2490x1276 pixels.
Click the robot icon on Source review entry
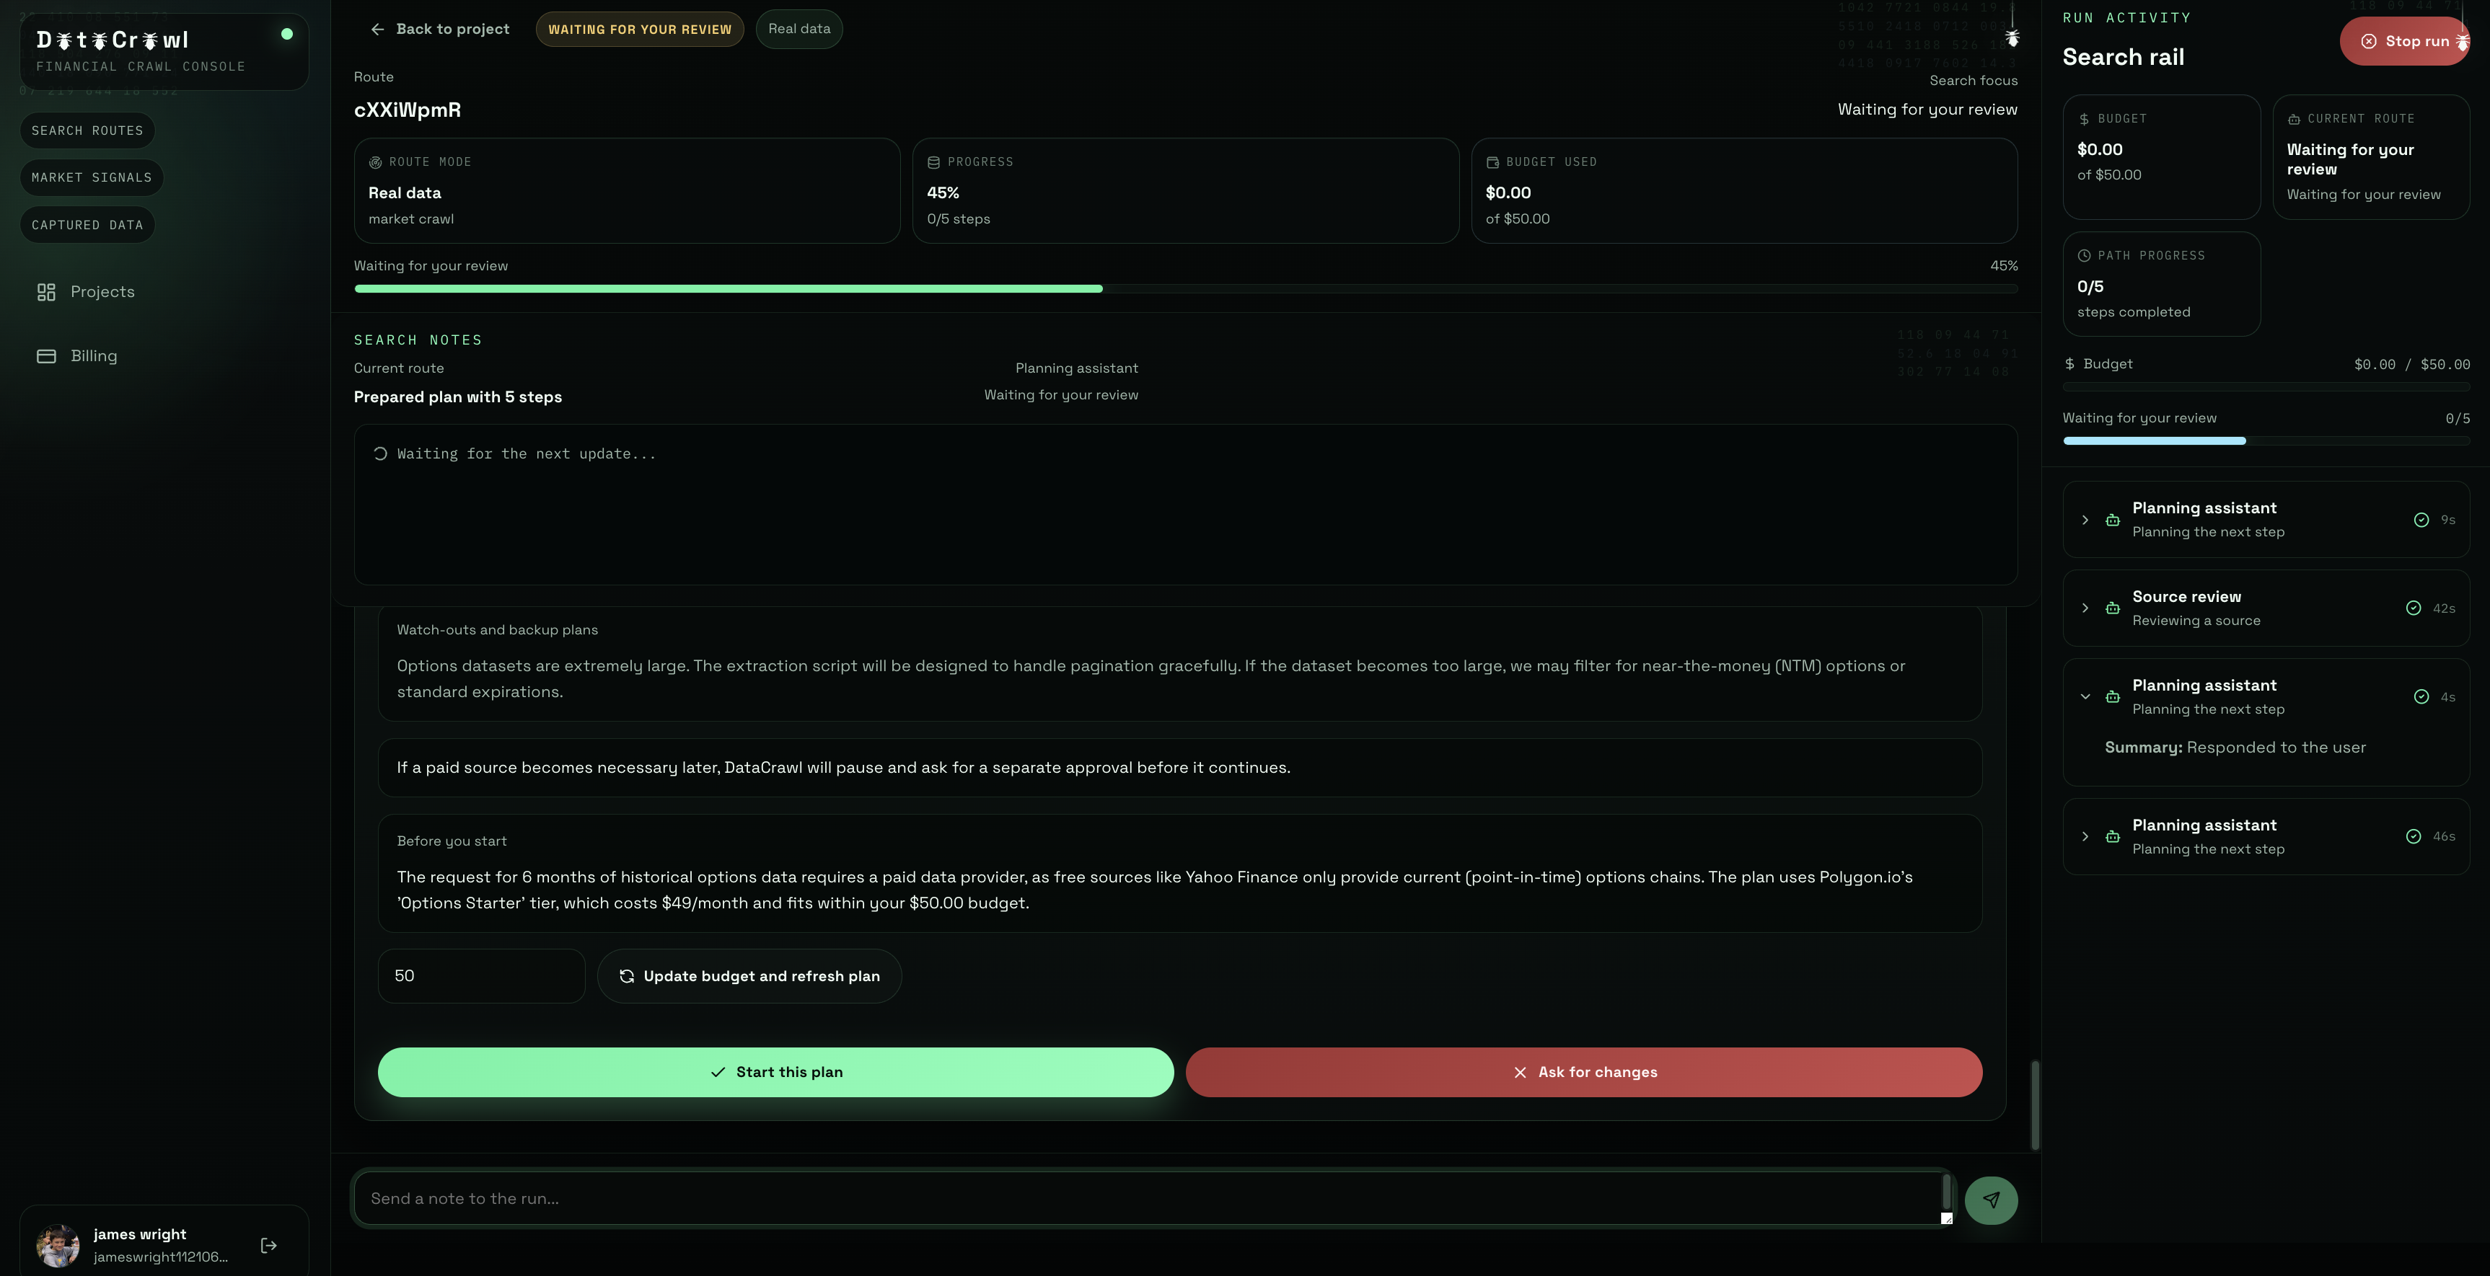tap(2113, 608)
